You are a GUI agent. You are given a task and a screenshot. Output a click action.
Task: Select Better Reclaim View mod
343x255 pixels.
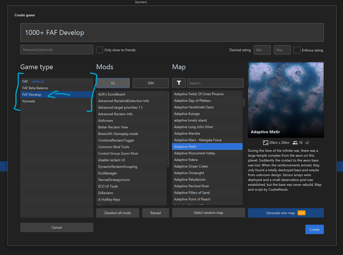tap(131, 127)
